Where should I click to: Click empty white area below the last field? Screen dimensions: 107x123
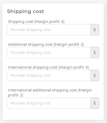53,114
